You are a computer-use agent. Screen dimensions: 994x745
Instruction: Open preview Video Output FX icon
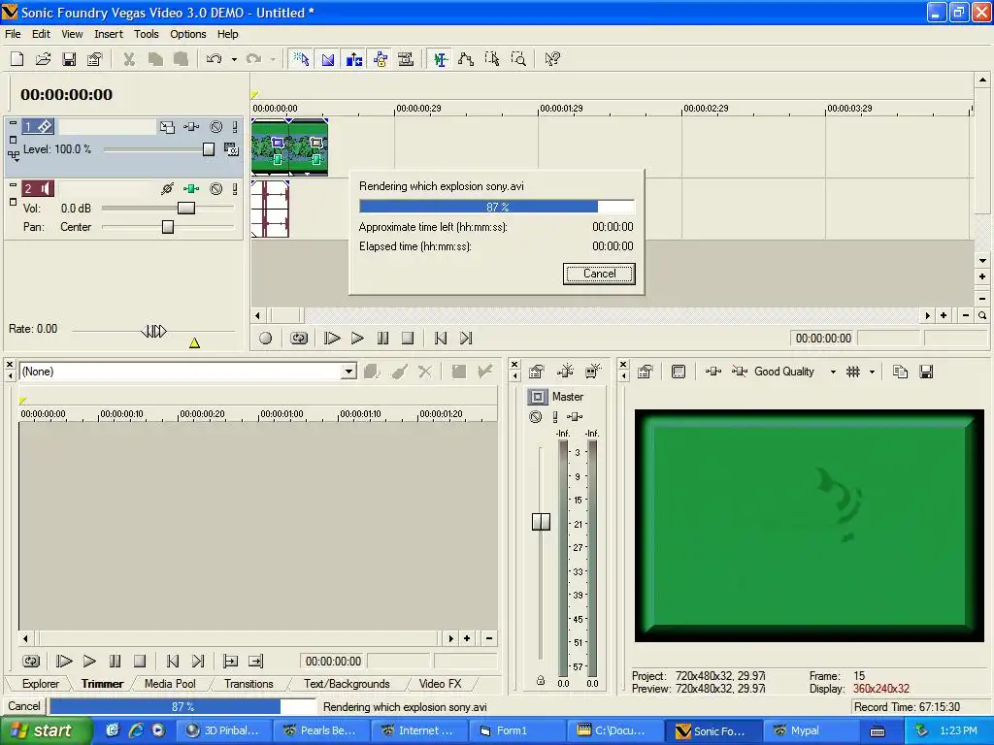(x=713, y=372)
